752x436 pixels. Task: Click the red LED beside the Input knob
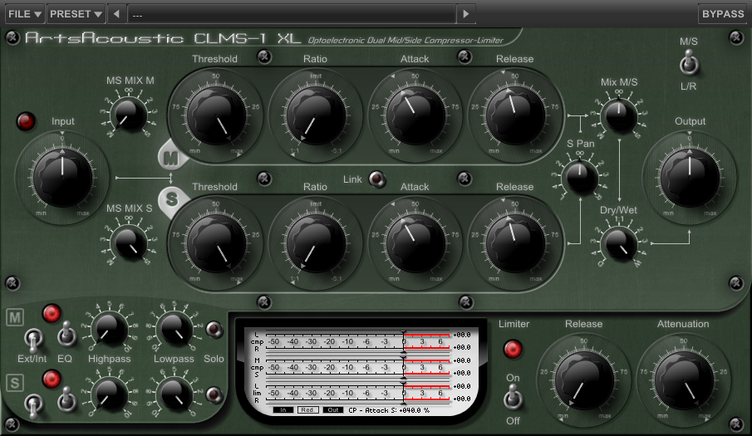click(x=27, y=123)
